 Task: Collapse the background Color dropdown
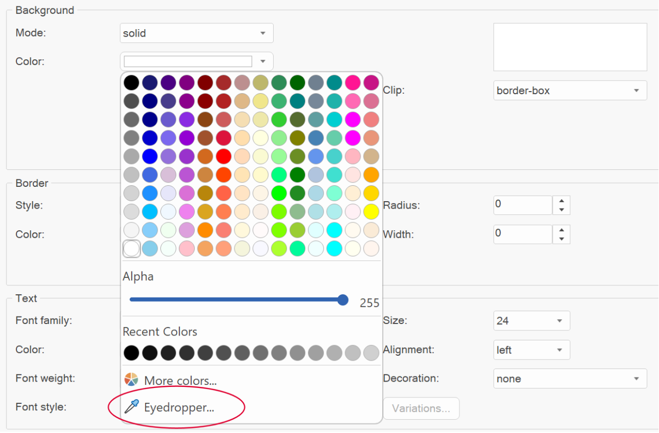197,61
